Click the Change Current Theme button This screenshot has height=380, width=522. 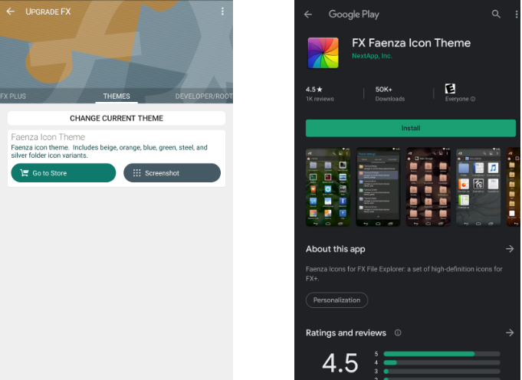pos(117,118)
